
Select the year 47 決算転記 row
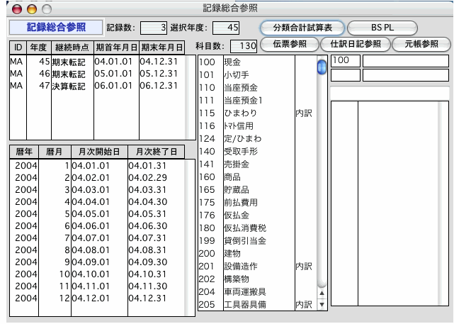[x=96, y=86]
